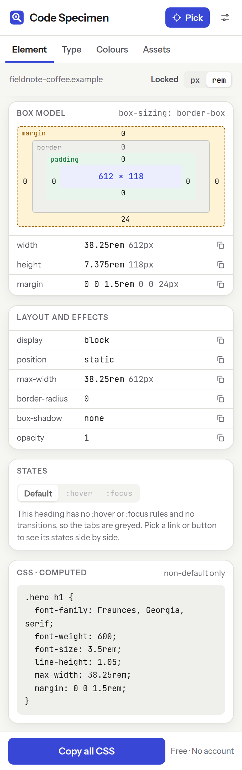The width and height of the screenshot is (242, 770).
Task: Switch units to rem
Action: pyautogui.click(x=219, y=80)
